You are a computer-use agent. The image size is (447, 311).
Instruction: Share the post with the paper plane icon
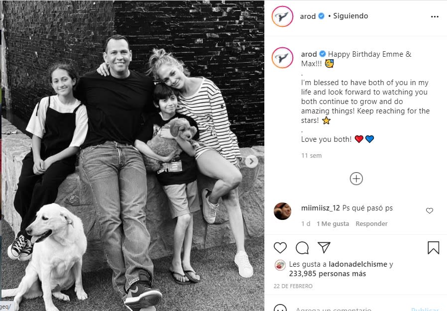coord(324,248)
